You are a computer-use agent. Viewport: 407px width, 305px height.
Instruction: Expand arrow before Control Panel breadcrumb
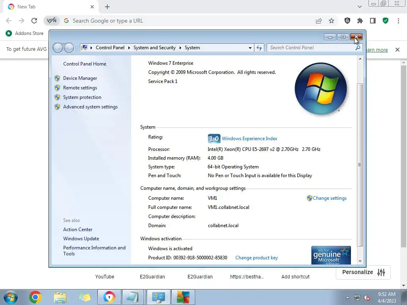(x=91, y=48)
